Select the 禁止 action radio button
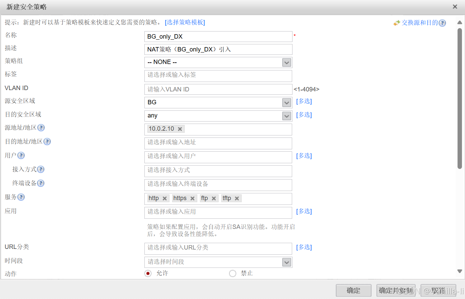This screenshot has height=299, width=465. [x=232, y=273]
